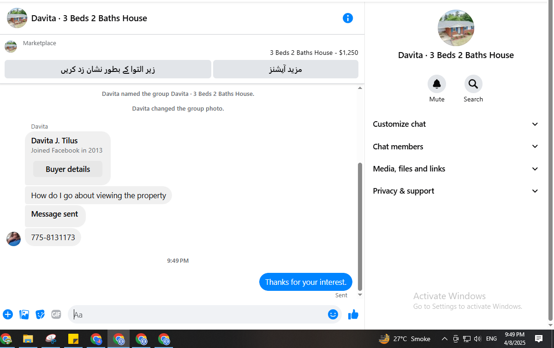554x348 pixels.
Task: Choose a GIF icon
Action: tap(56, 314)
